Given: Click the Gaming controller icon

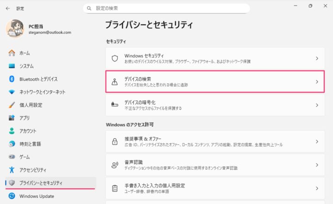Looking at the screenshot, I should coord(12,157).
